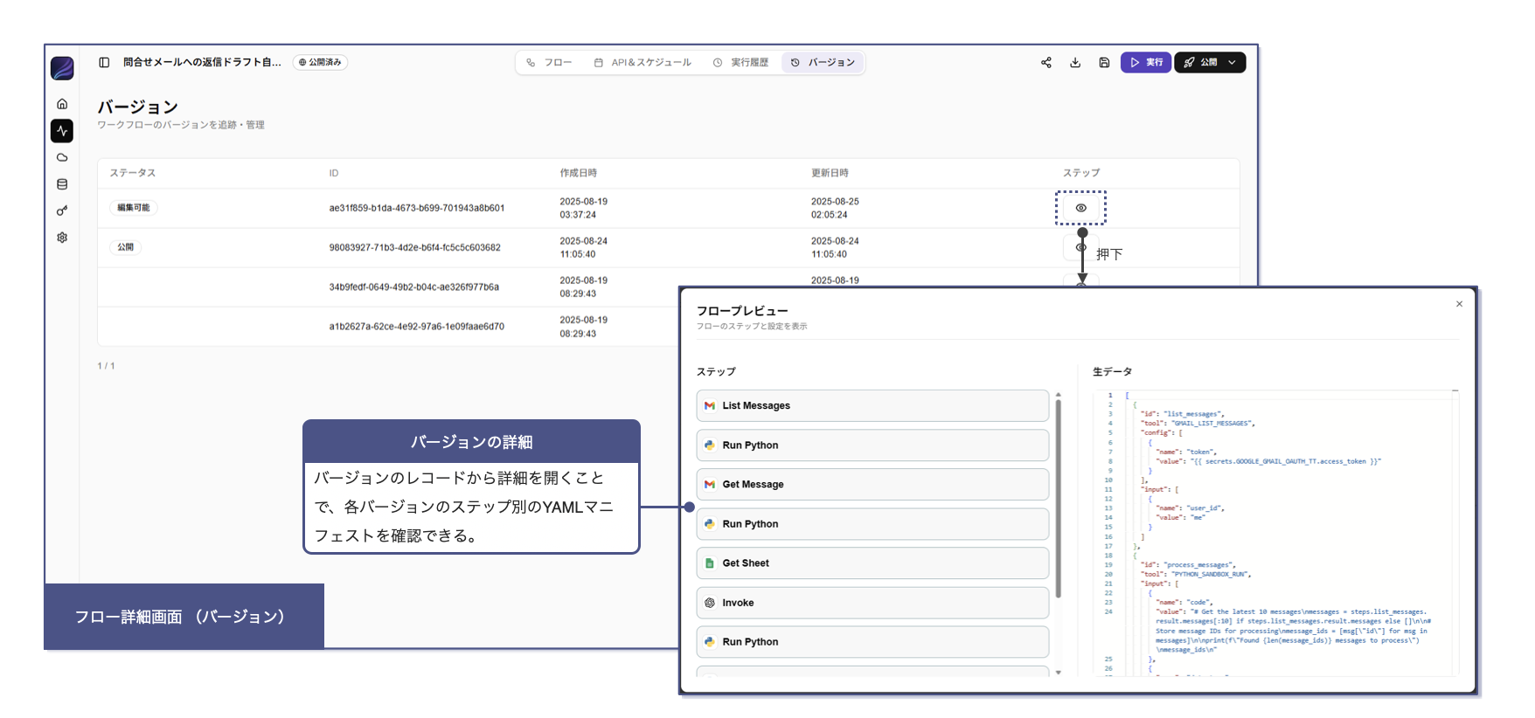The width and height of the screenshot is (1535, 718).
Task: Switch to the 実行履歴 tab
Action: [741, 62]
